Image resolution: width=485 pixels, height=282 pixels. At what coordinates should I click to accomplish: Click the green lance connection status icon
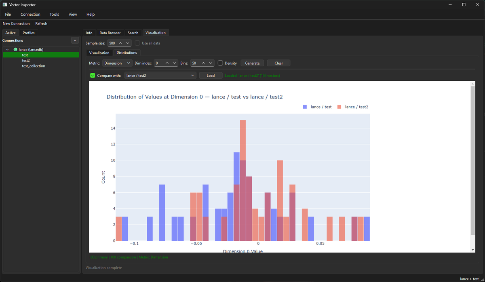(x=15, y=49)
